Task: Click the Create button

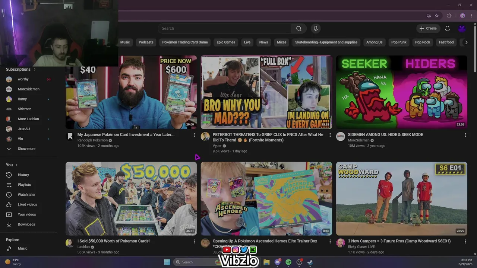Action: (x=428, y=29)
